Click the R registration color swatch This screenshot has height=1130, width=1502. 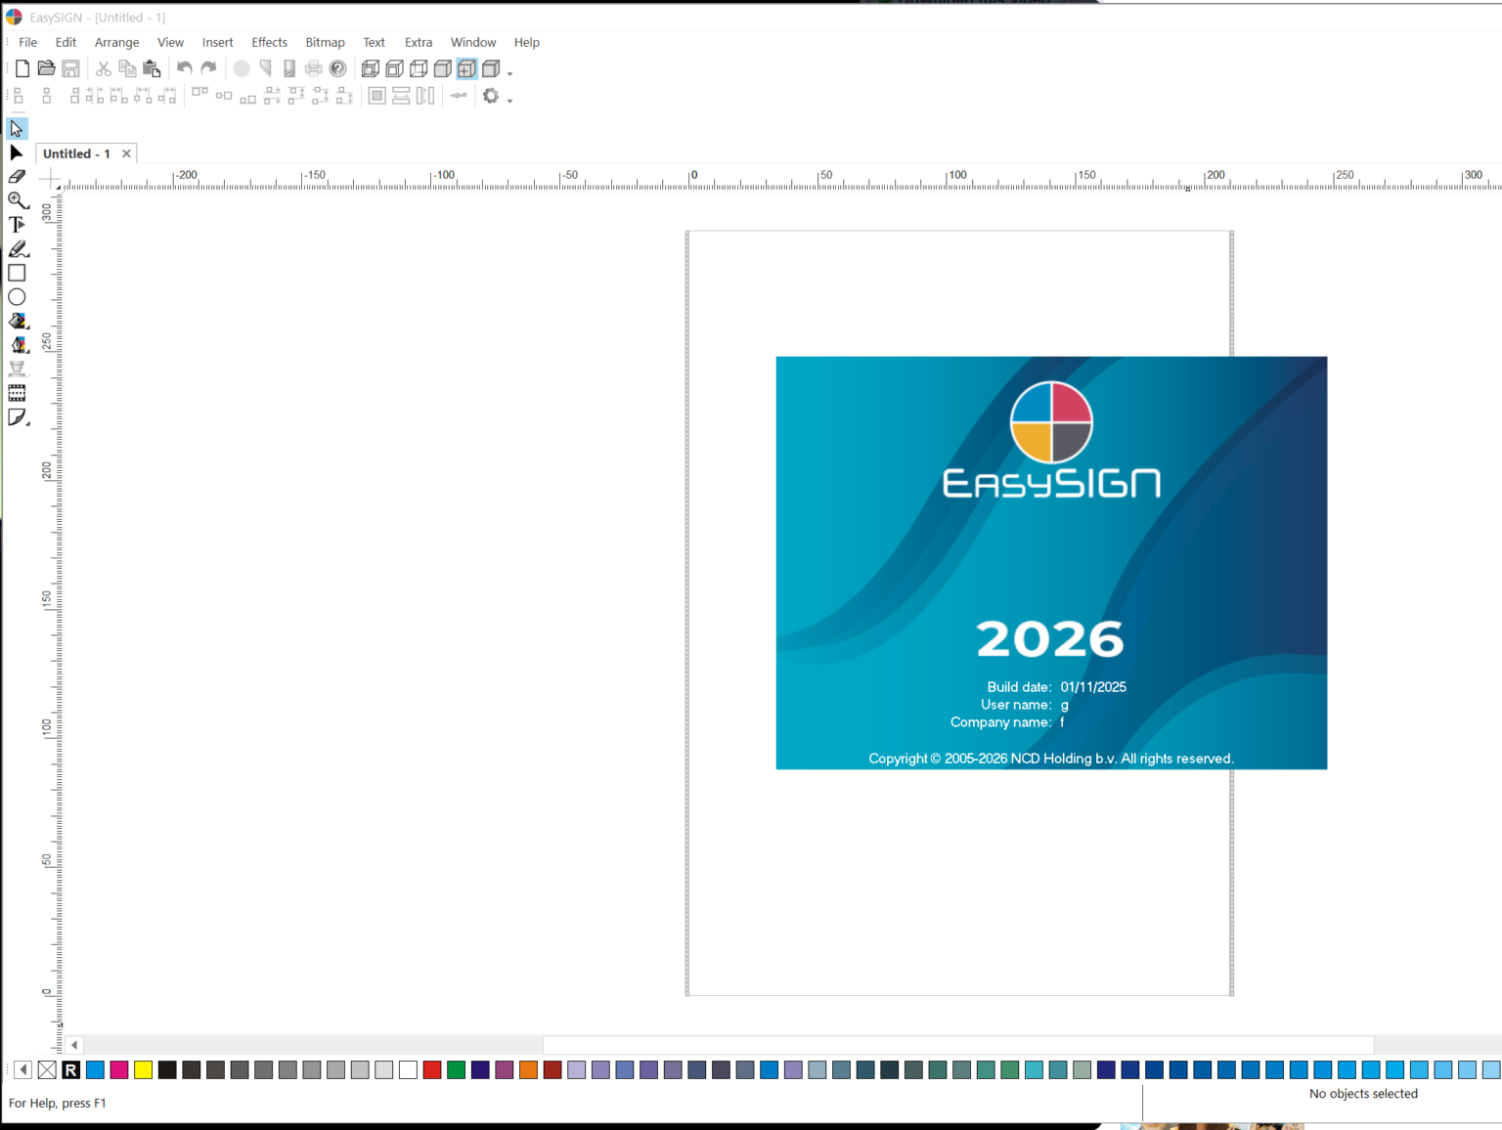click(x=71, y=1070)
